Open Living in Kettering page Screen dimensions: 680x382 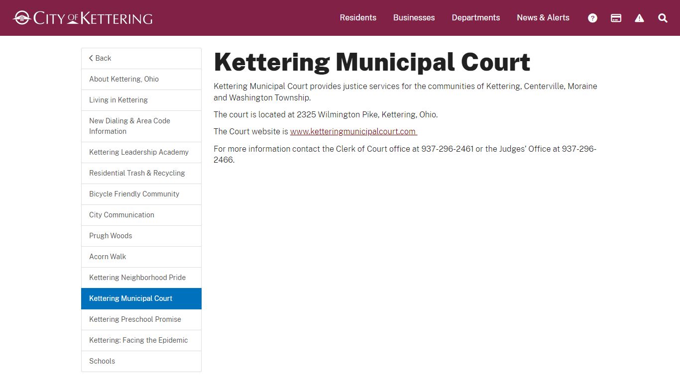tap(141, 100)
